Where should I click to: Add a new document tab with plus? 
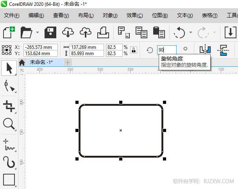[68, 62]
